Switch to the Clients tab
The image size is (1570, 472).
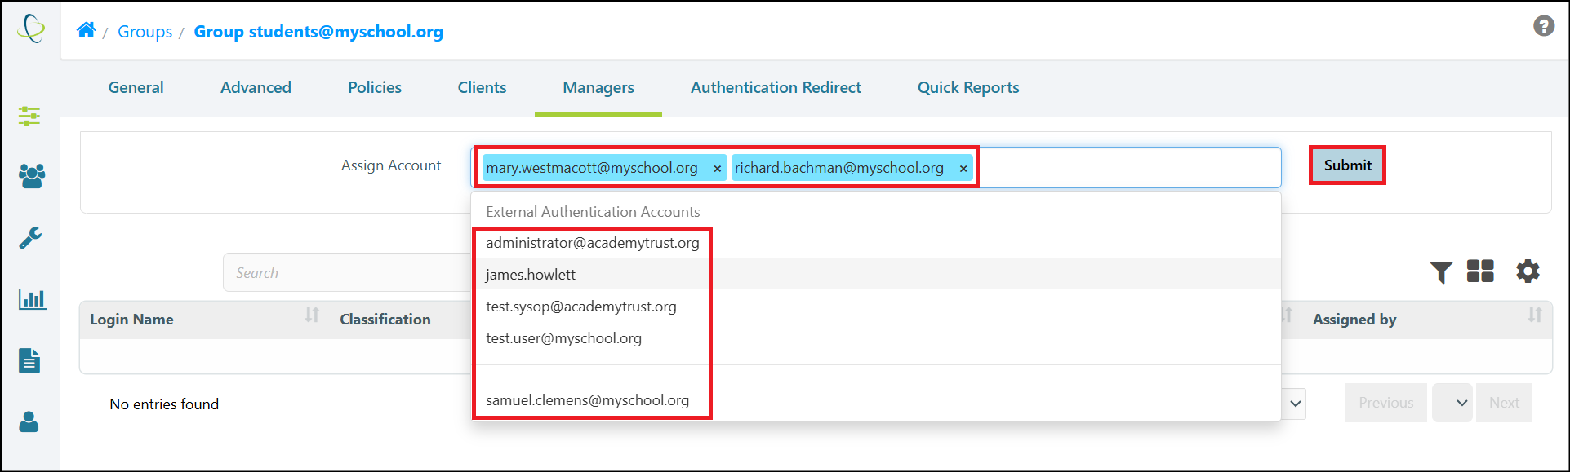[482, 87]
